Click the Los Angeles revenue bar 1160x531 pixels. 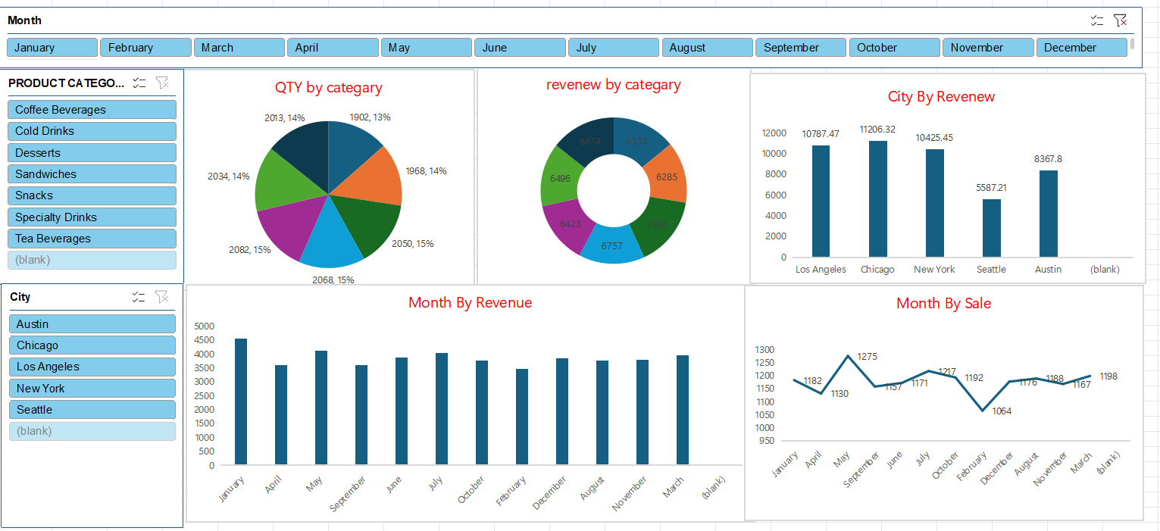pyautogui.click(x=821, y=201)
